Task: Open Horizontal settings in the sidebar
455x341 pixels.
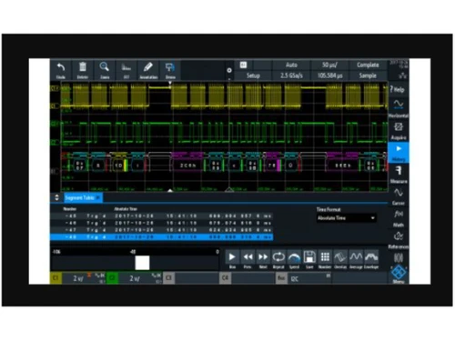Action: pyautogui.click(x=399, y=108)
